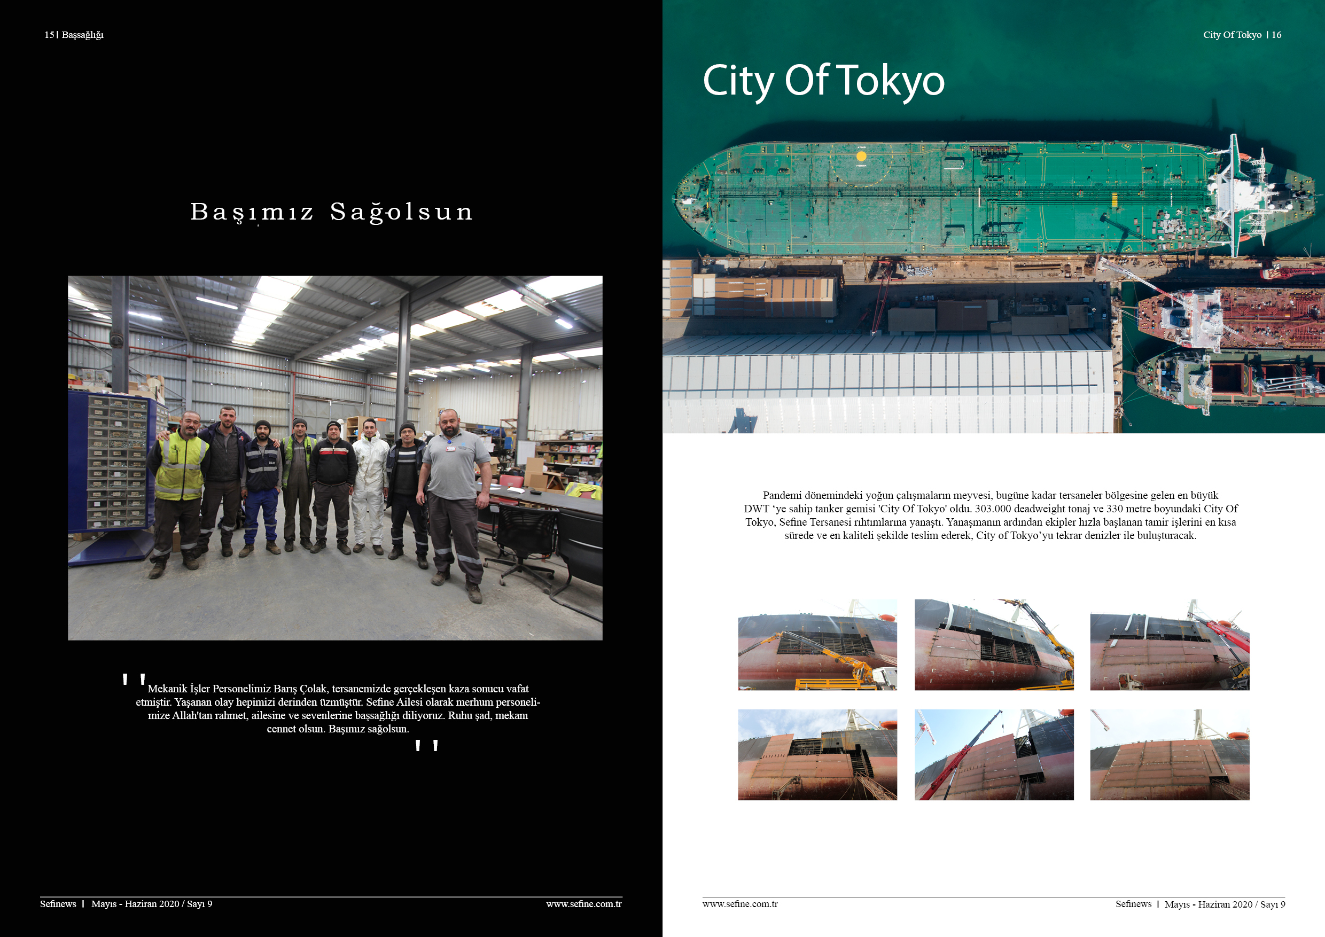
Task: Click the opening quotation mark before 'Mekanik'
Action: 134,679
